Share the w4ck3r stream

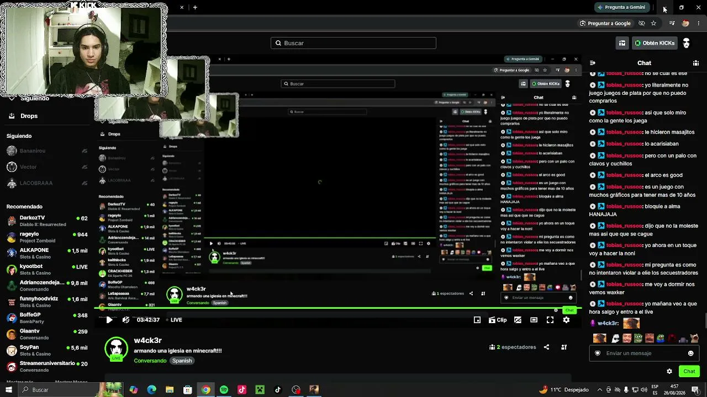[546, 347]
